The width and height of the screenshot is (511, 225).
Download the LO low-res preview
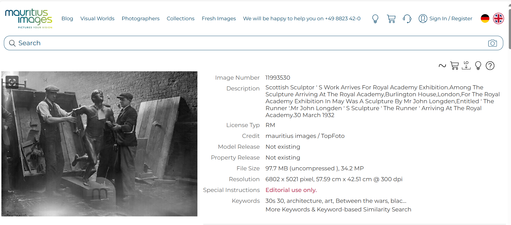tap(466, 65)
